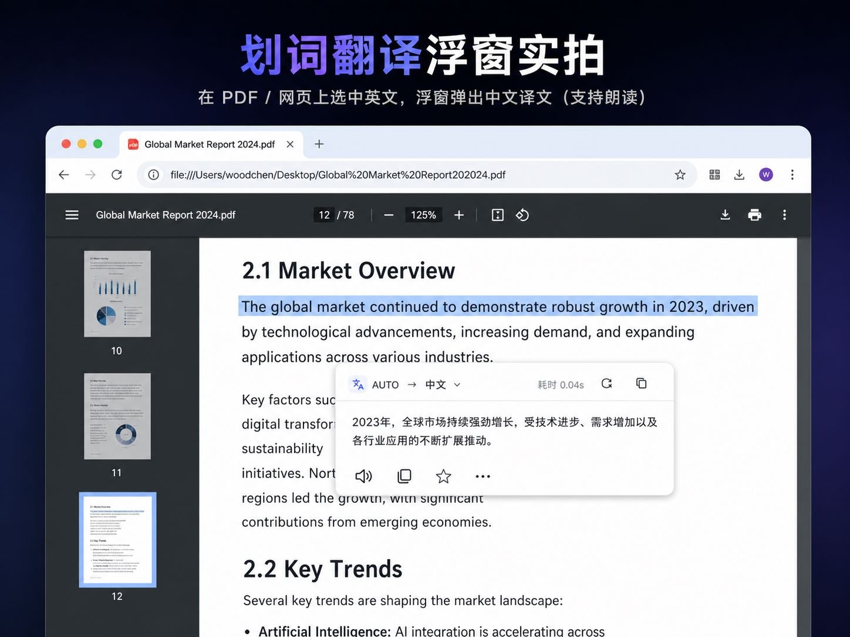Open Chrome's three-dot browser menu
Viewport: 850px width, 637px height.
tap(792, 174)
